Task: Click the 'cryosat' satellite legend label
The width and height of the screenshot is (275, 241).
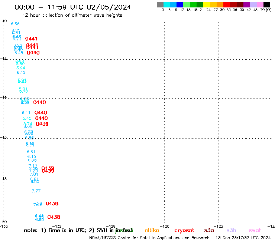Action: click(x=184, y=231)
